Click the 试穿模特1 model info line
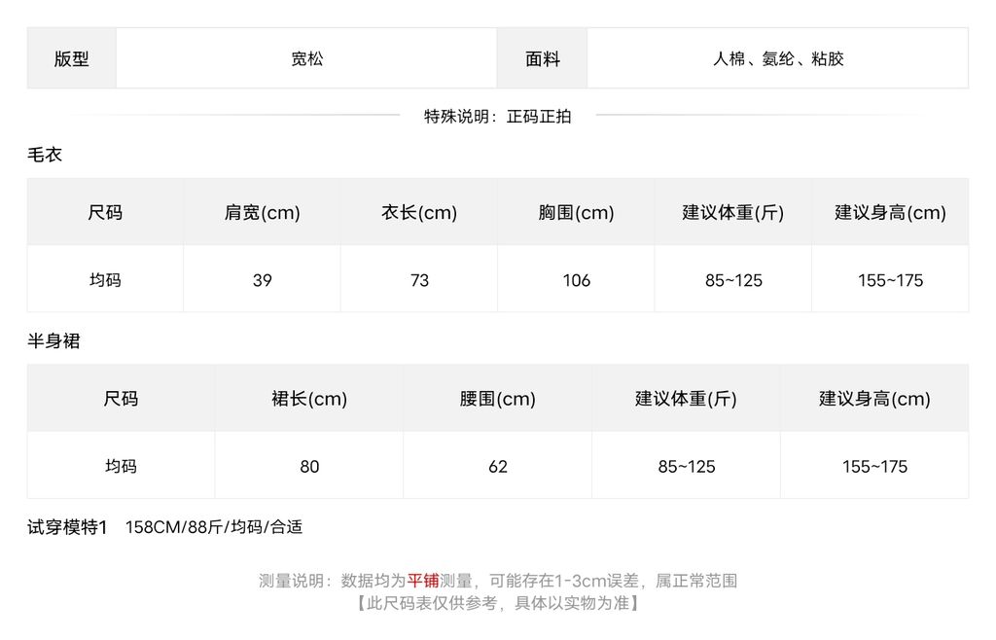The height and width of the screenshot is (640, 996). point(165,527)
